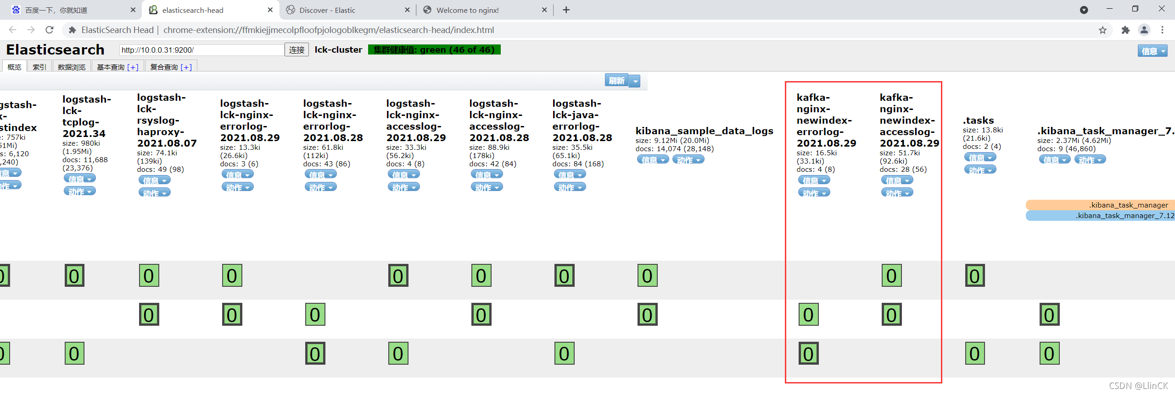Open 动作 dropdown for nginx-errorlog-2021.08.28 index
Viewport: 1175px width, 394px height.
tap(321, 187)
